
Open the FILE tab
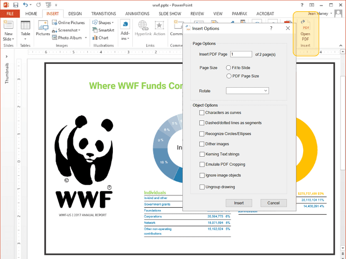[x=10, y=14]
